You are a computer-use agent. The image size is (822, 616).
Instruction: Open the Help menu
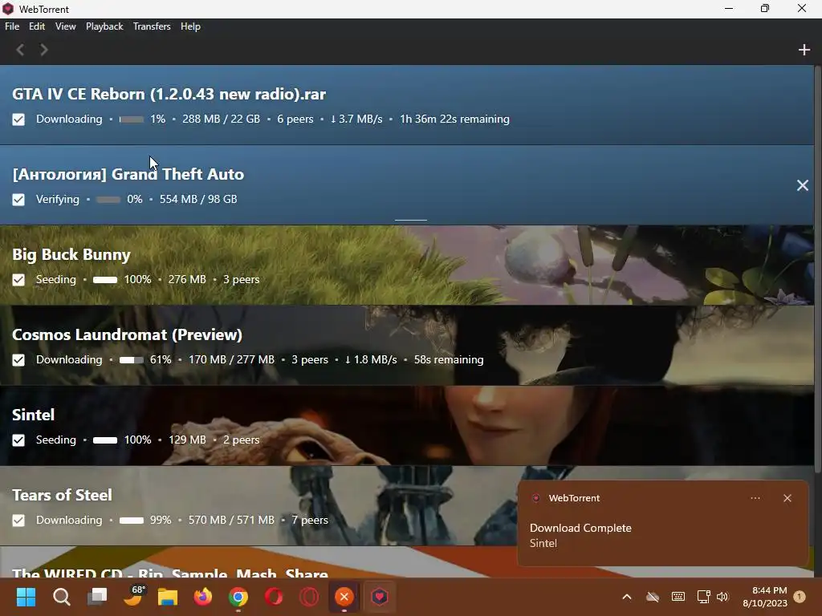click(x=190, y=26)
